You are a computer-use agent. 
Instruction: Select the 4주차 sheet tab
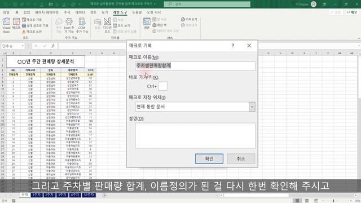tap(75, 195)
